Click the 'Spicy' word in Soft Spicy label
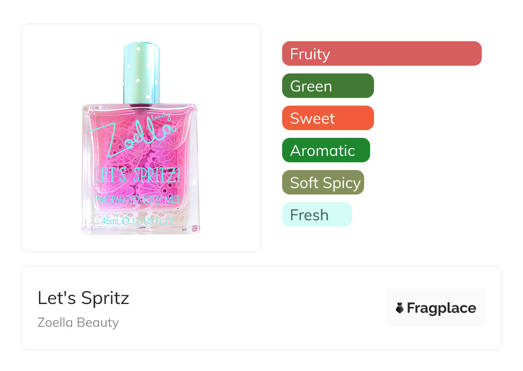523x371 pixels. pyautogui.click(x=343, y=183)
